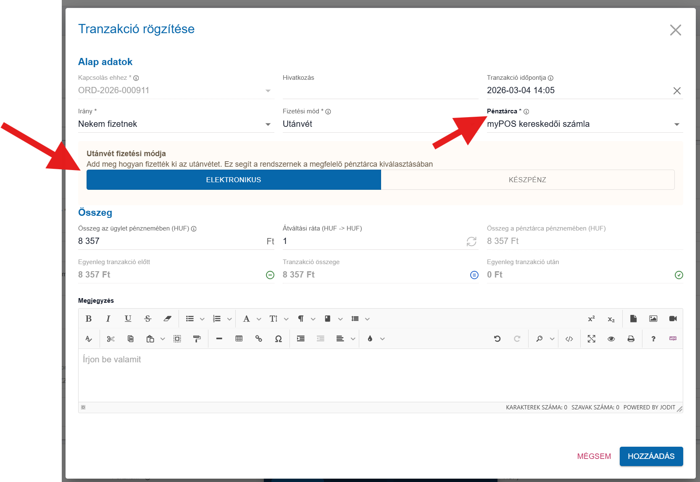Open the fill color drop icon

point(370,339)
